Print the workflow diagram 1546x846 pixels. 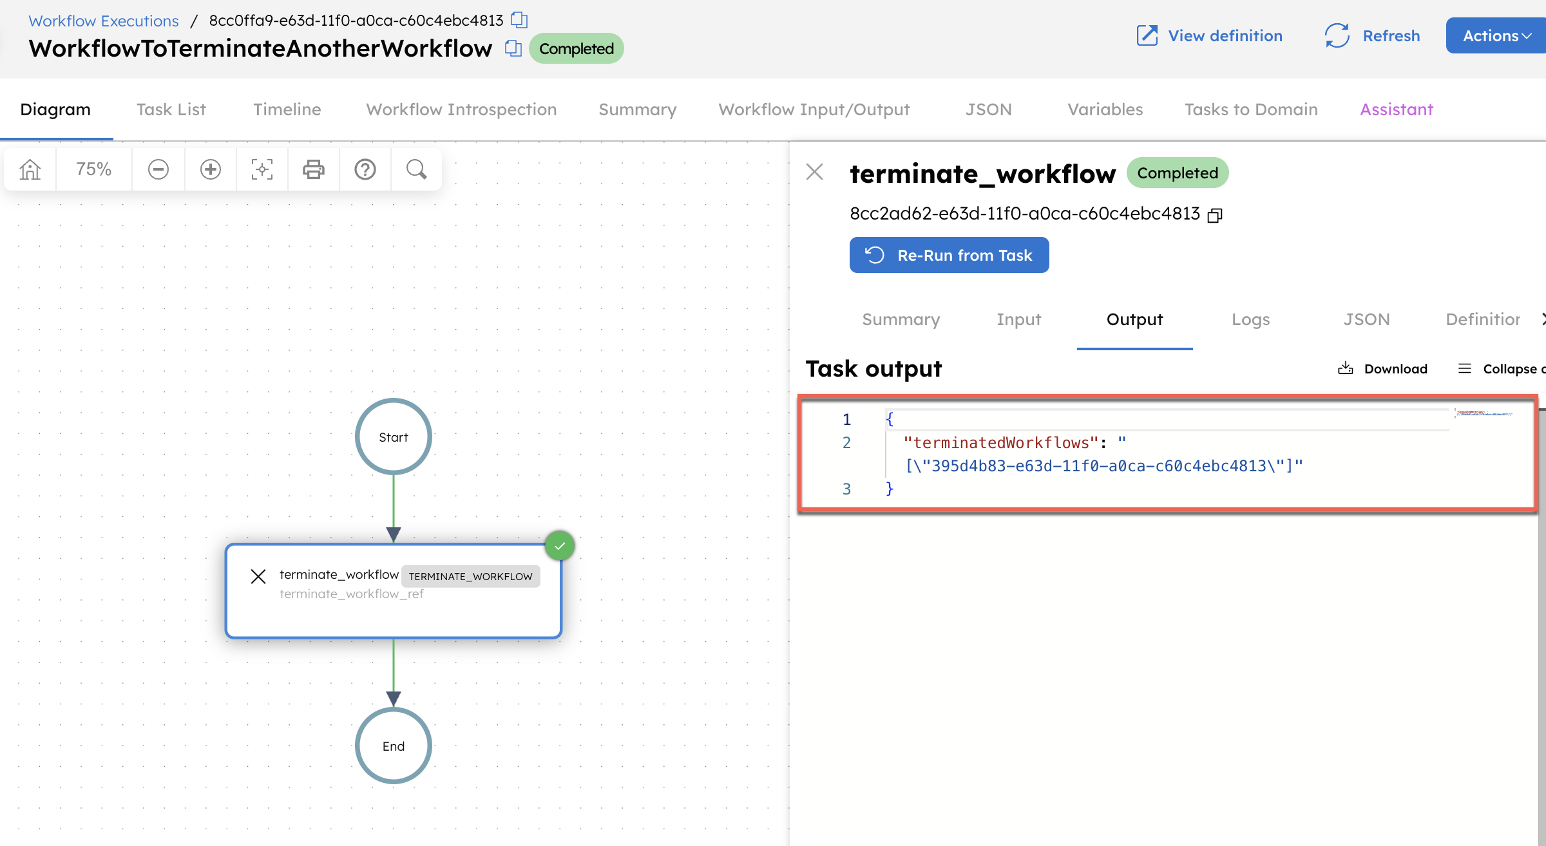pyautogui.click(x=314, y=169)
